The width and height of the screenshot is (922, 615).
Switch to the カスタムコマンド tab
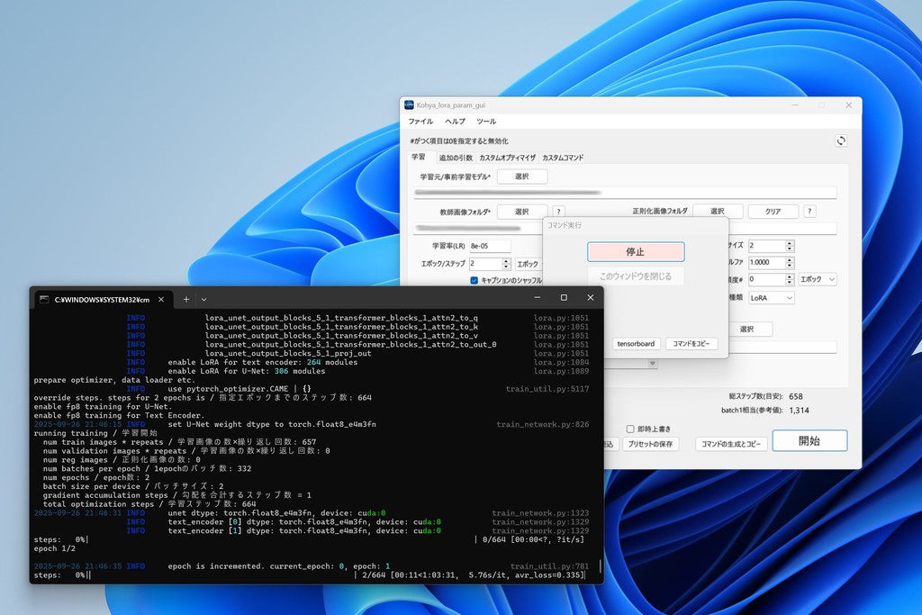click(x=563, y=158)
